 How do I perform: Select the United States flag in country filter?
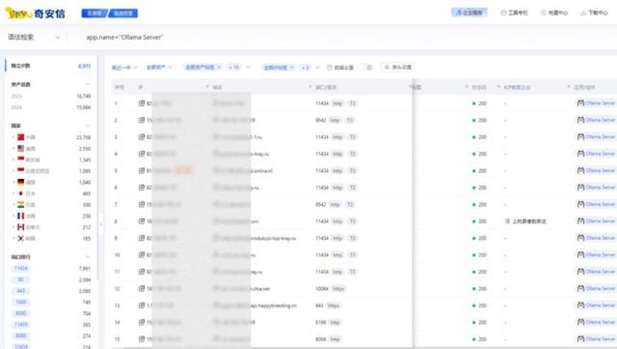(21, 148)
